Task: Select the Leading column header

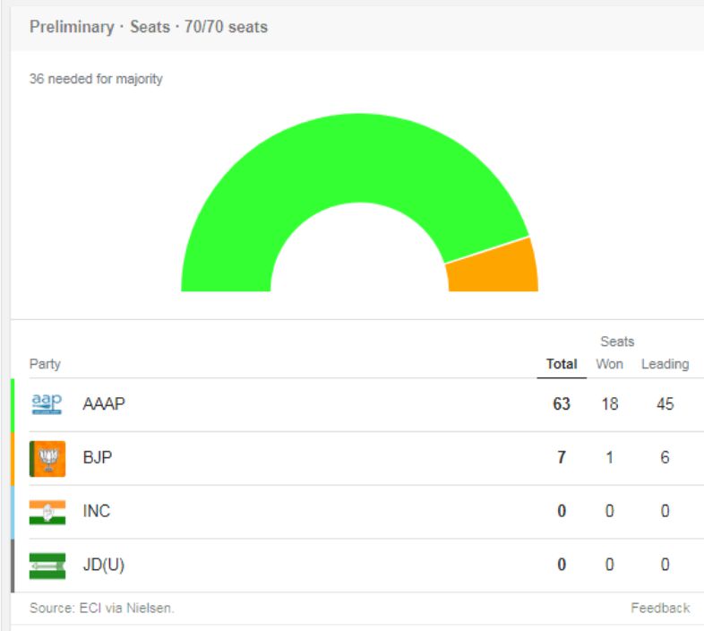Action: pos(665,364)
